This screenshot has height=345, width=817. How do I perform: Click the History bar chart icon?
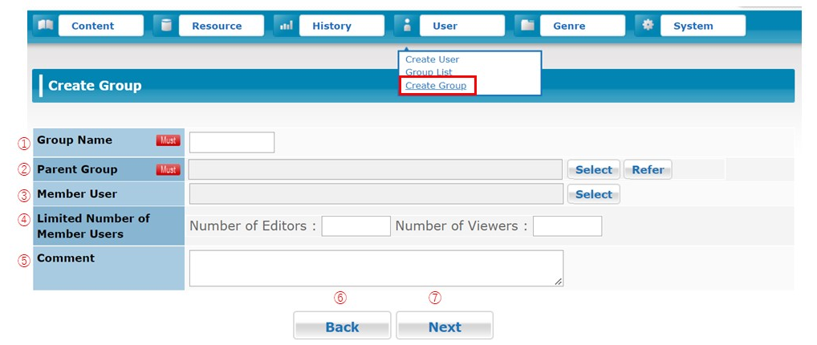[x=286, y=26]
